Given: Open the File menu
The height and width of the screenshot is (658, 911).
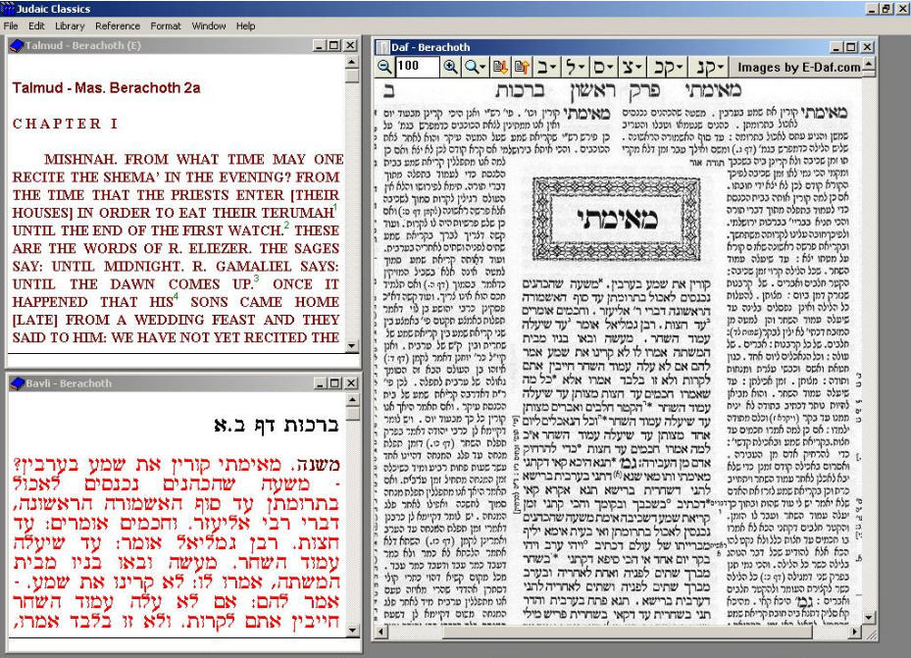Looking at the screenshot, I should (11, 25).
